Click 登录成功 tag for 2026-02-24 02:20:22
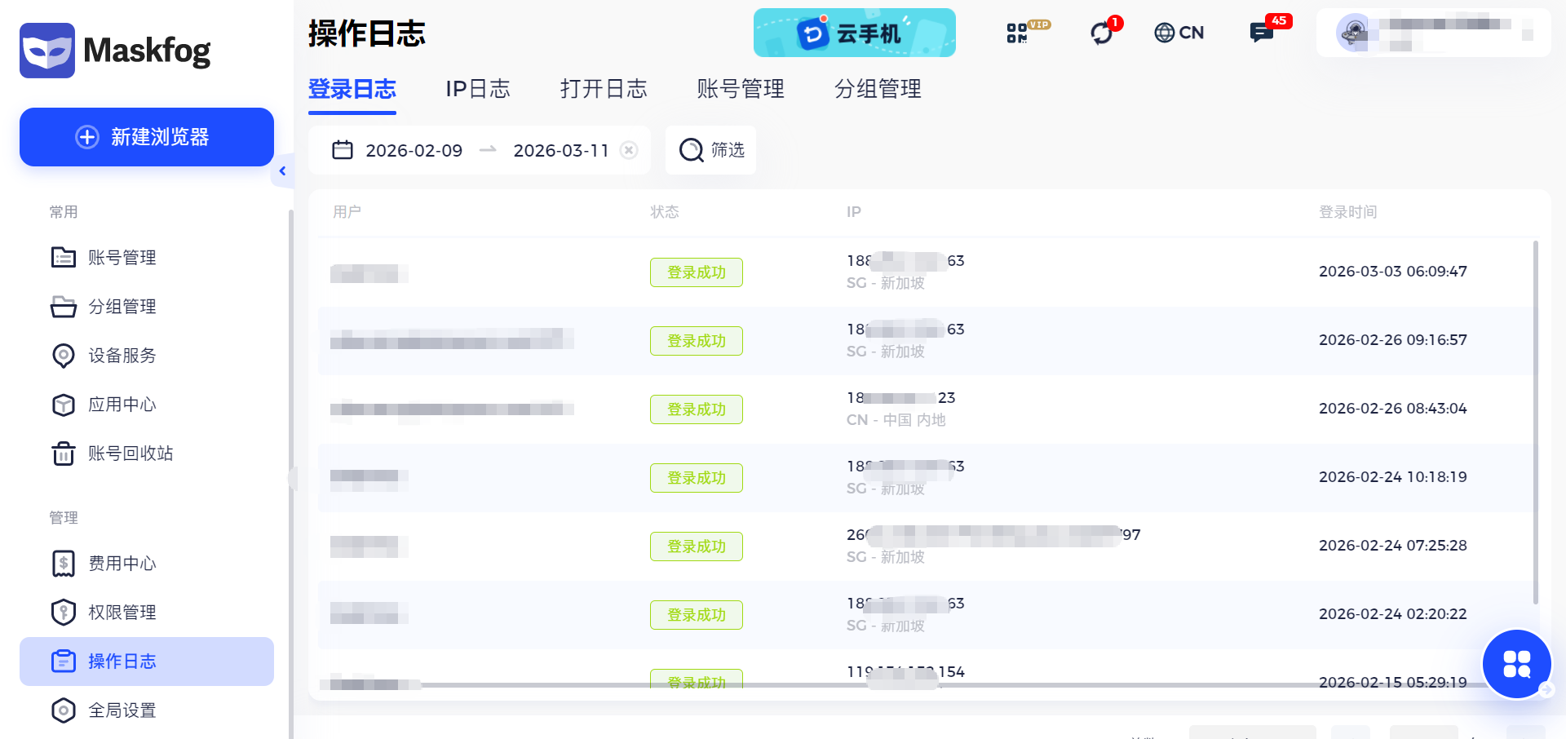The width and height of the screenshot is (1566, 739). 697,615
